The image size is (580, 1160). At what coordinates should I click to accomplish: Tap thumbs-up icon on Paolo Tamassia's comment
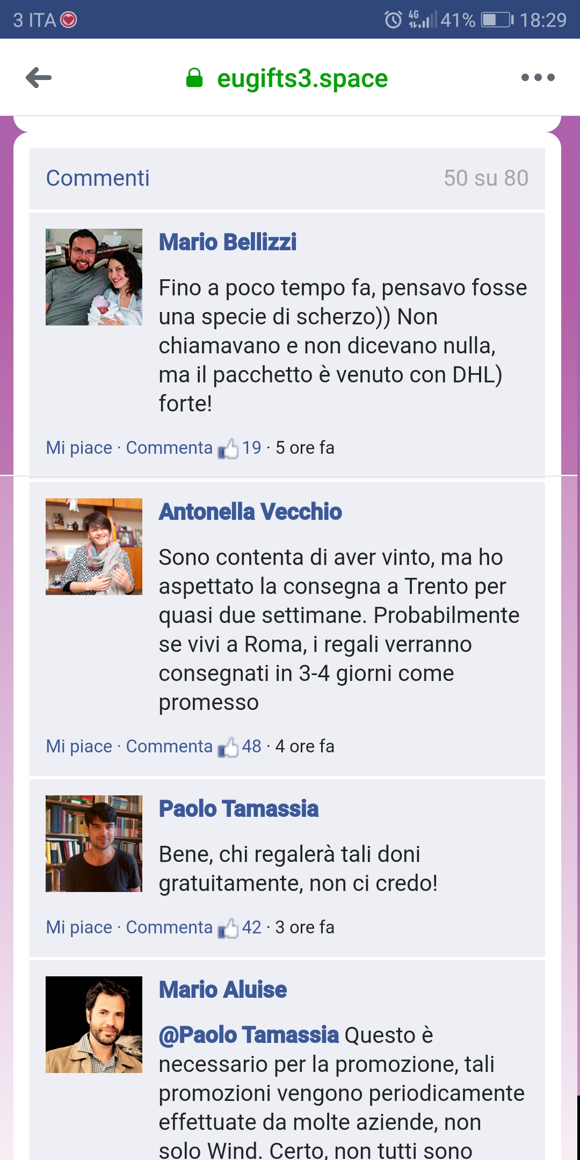pyautogui.click(x=228, y=928)
